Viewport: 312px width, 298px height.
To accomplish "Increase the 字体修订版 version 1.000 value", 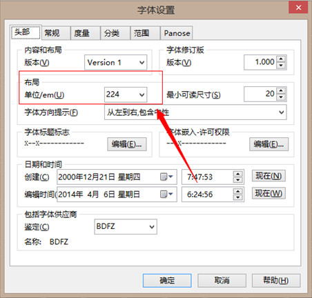I will tap(281, 59).
